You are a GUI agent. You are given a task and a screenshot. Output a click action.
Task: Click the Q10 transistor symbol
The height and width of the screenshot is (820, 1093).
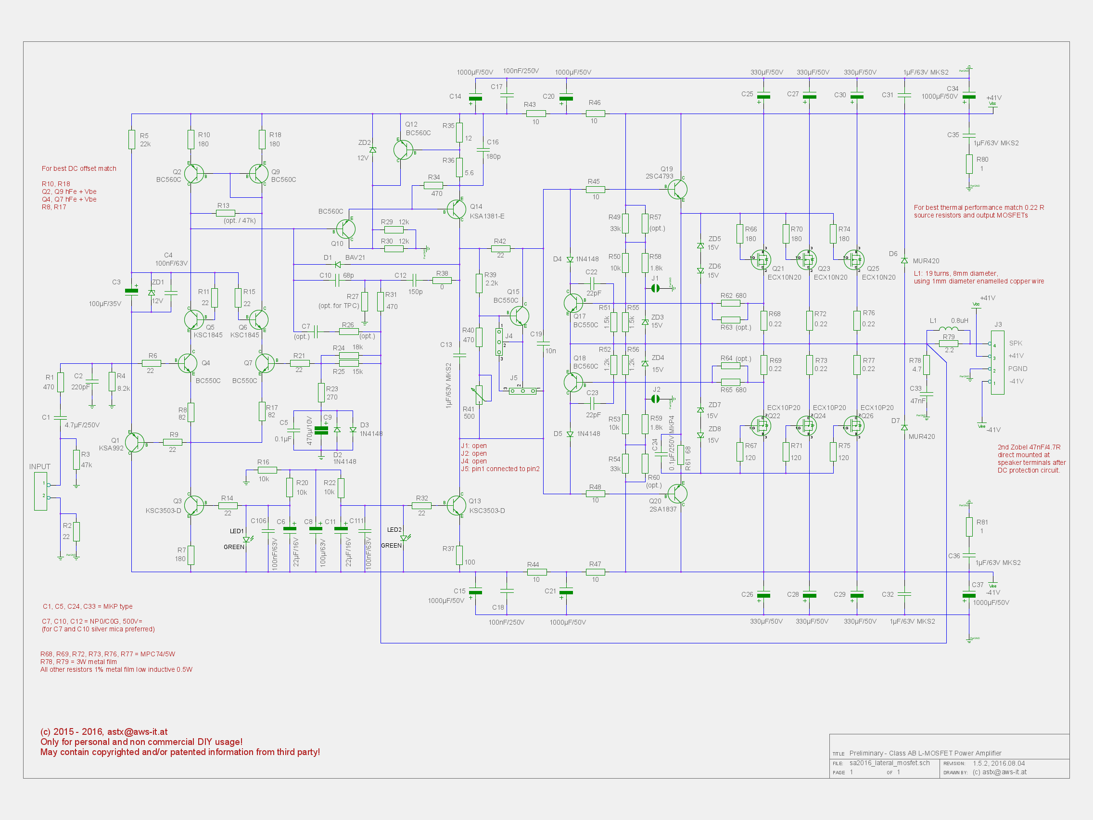345,229
